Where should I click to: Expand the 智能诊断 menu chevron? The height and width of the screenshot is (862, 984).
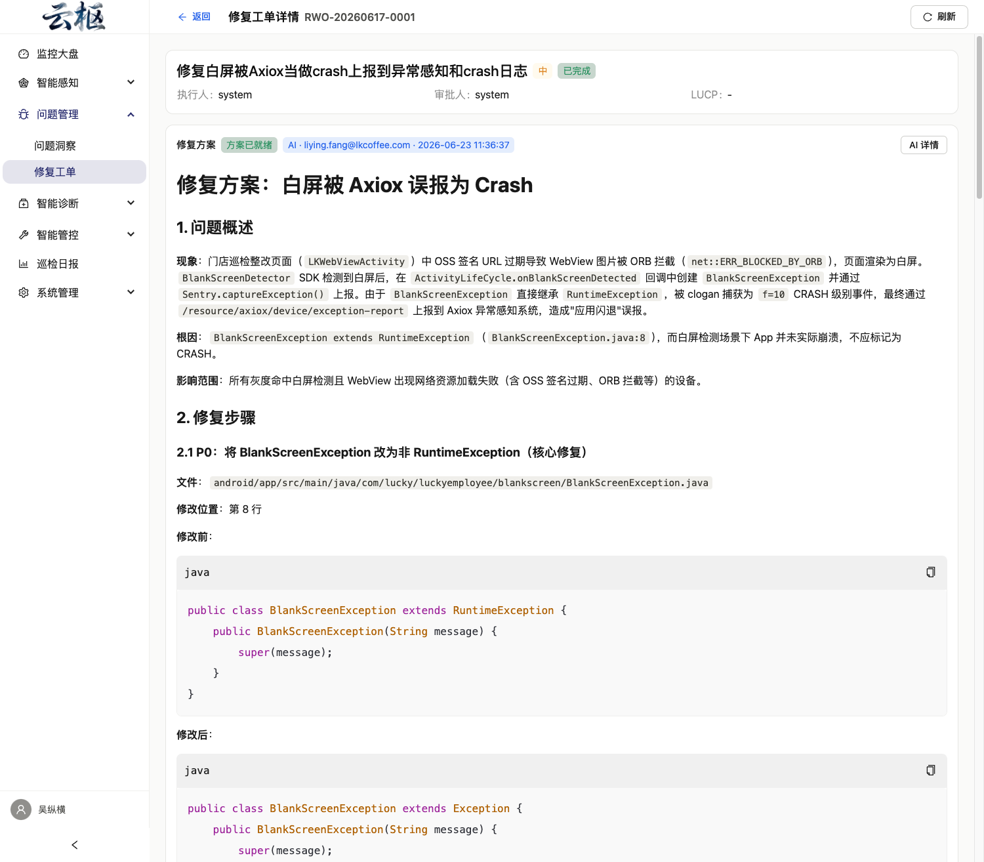tap(131, 203)
